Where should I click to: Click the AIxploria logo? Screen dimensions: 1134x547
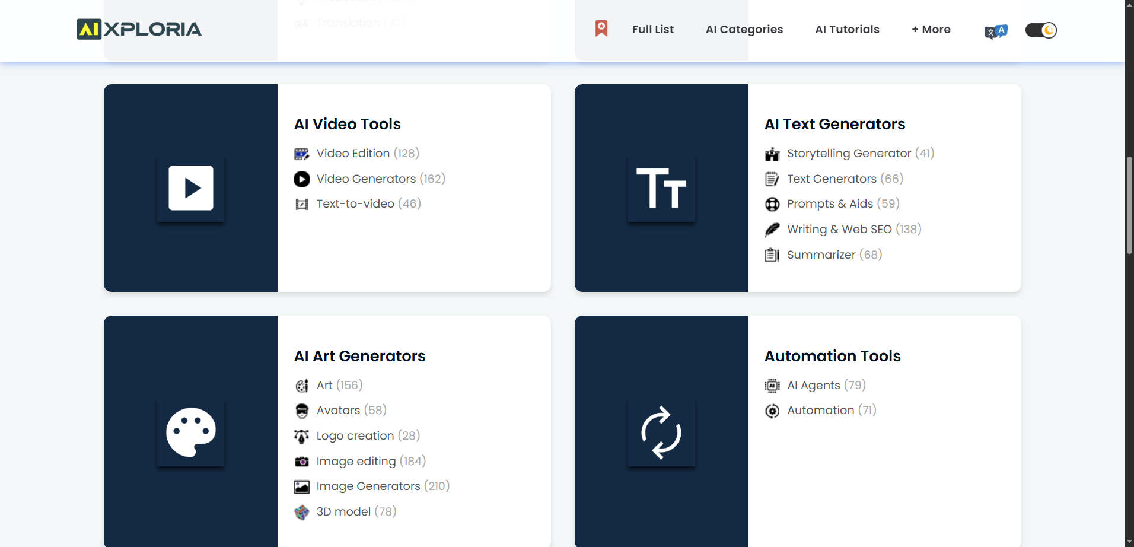[x=139, y=29]
